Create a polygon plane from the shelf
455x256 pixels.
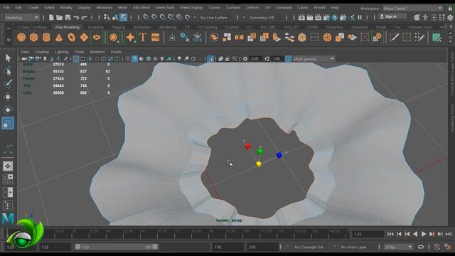(84, 38)
